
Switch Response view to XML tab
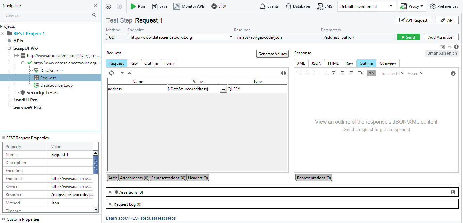301,63
